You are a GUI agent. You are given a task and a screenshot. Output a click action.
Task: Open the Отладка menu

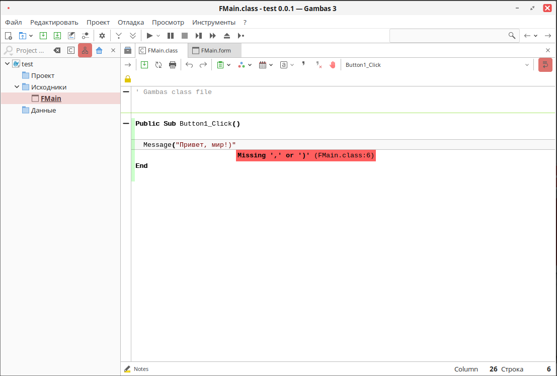[x=131, y=22]
